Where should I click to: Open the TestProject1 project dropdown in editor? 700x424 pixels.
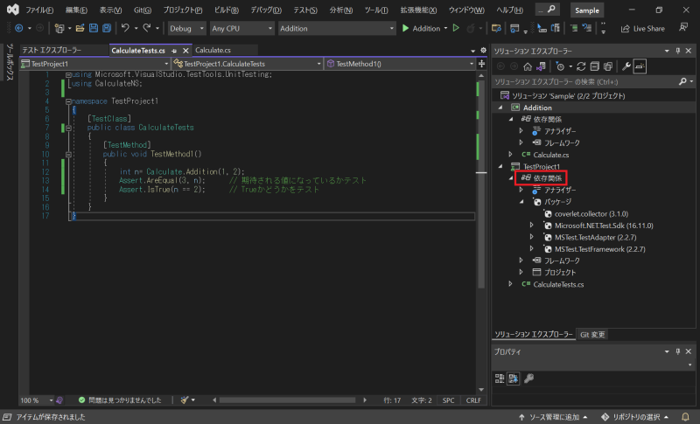coord(94,64)
